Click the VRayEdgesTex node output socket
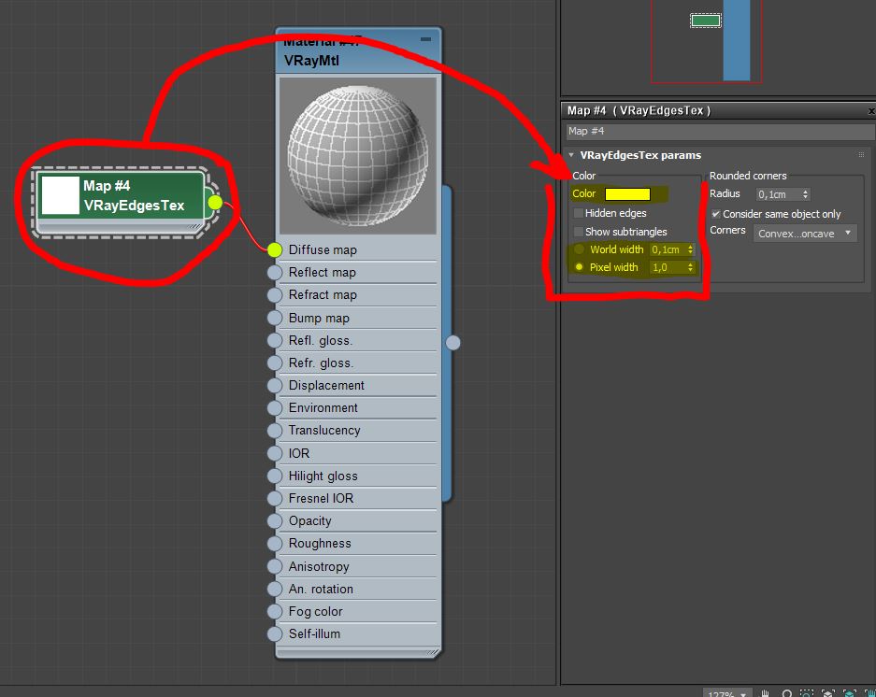 coord(215,202)
